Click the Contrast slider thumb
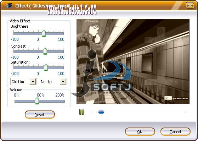 [45, 51]
